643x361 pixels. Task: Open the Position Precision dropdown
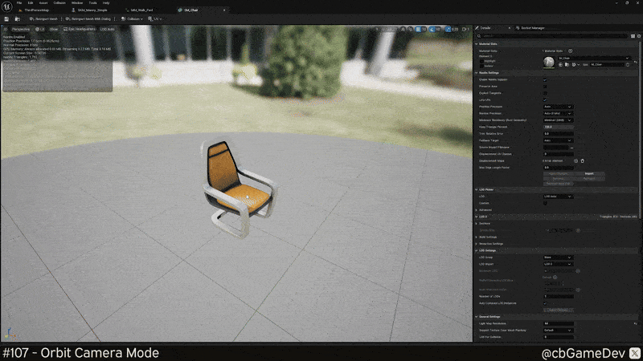pyautogui.click(x=558, y=107)
